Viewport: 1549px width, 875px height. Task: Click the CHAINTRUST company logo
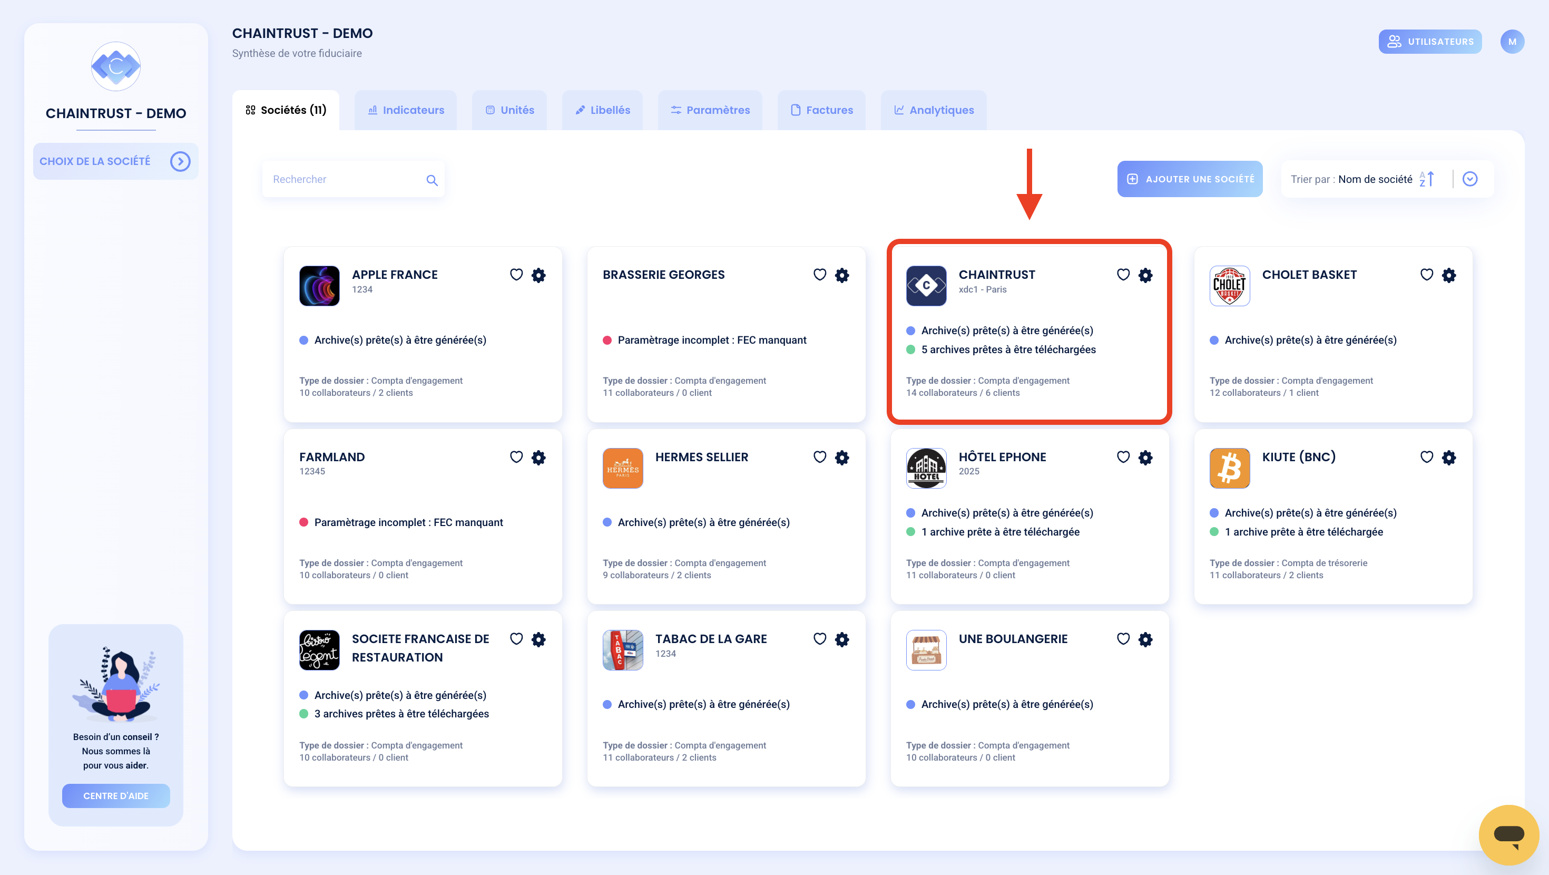(926, 286)
